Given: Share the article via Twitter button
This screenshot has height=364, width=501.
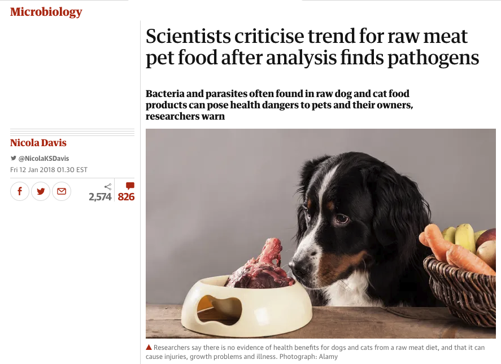Looking at the screenshot, I should (41, 191).
